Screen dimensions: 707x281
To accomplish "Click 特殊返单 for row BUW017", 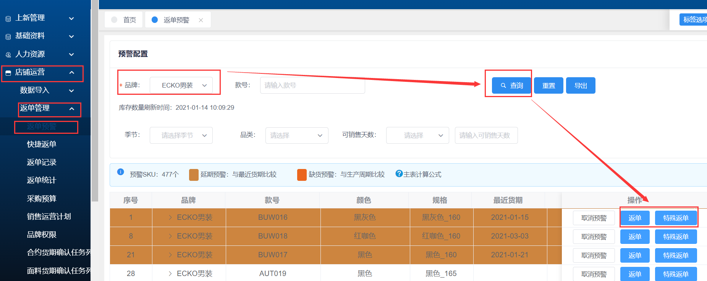I will [676, 255].
